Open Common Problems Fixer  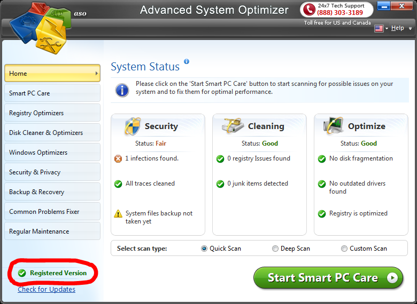[52, 211]
